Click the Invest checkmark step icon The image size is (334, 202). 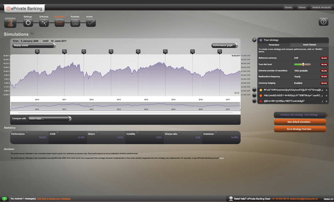tap(91, 23)
